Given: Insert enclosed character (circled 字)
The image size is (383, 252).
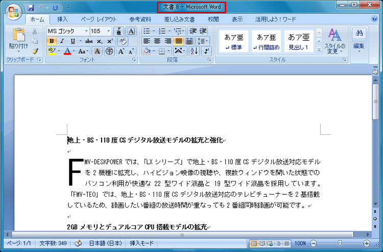Looking at the screenshot, I should pyautogui.click(x=109, y=51).
